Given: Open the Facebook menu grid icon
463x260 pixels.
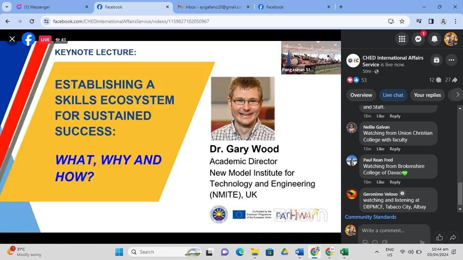Looking at the screenshot, I should [x=402, y=39].
